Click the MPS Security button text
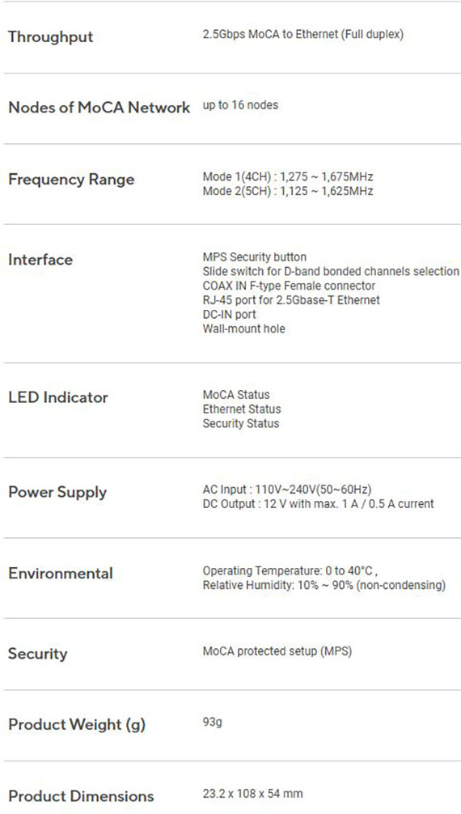461x814 pixels. tap(255, 257)
